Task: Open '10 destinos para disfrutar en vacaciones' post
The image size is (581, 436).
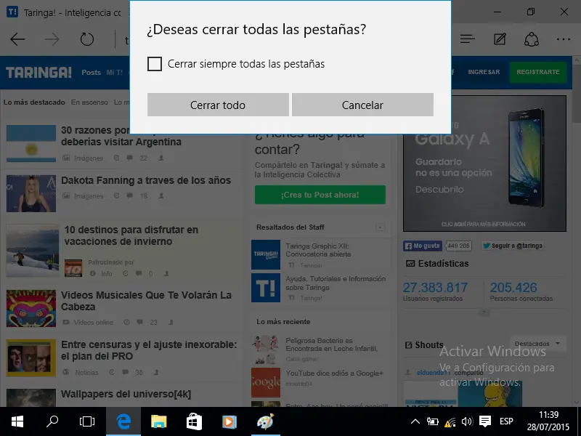Action: click(131, 235)
